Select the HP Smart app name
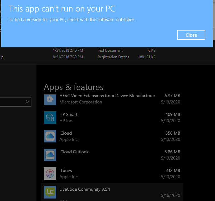This screenshot has height=201, width=215. (68, 114)
